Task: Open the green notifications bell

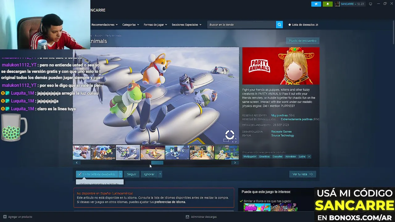Action: pyautogui.click(x=327, y=4)
